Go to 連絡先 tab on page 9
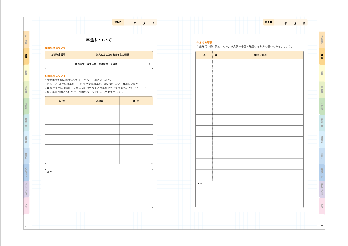 click(x=322, y=139)
